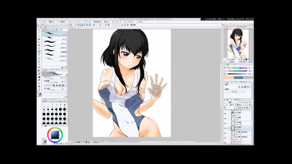The width and height of the screenshot is (292, 164).
Task: Toggle eye icon of the selected highlighted layer
Action: (x=225, y=128)
